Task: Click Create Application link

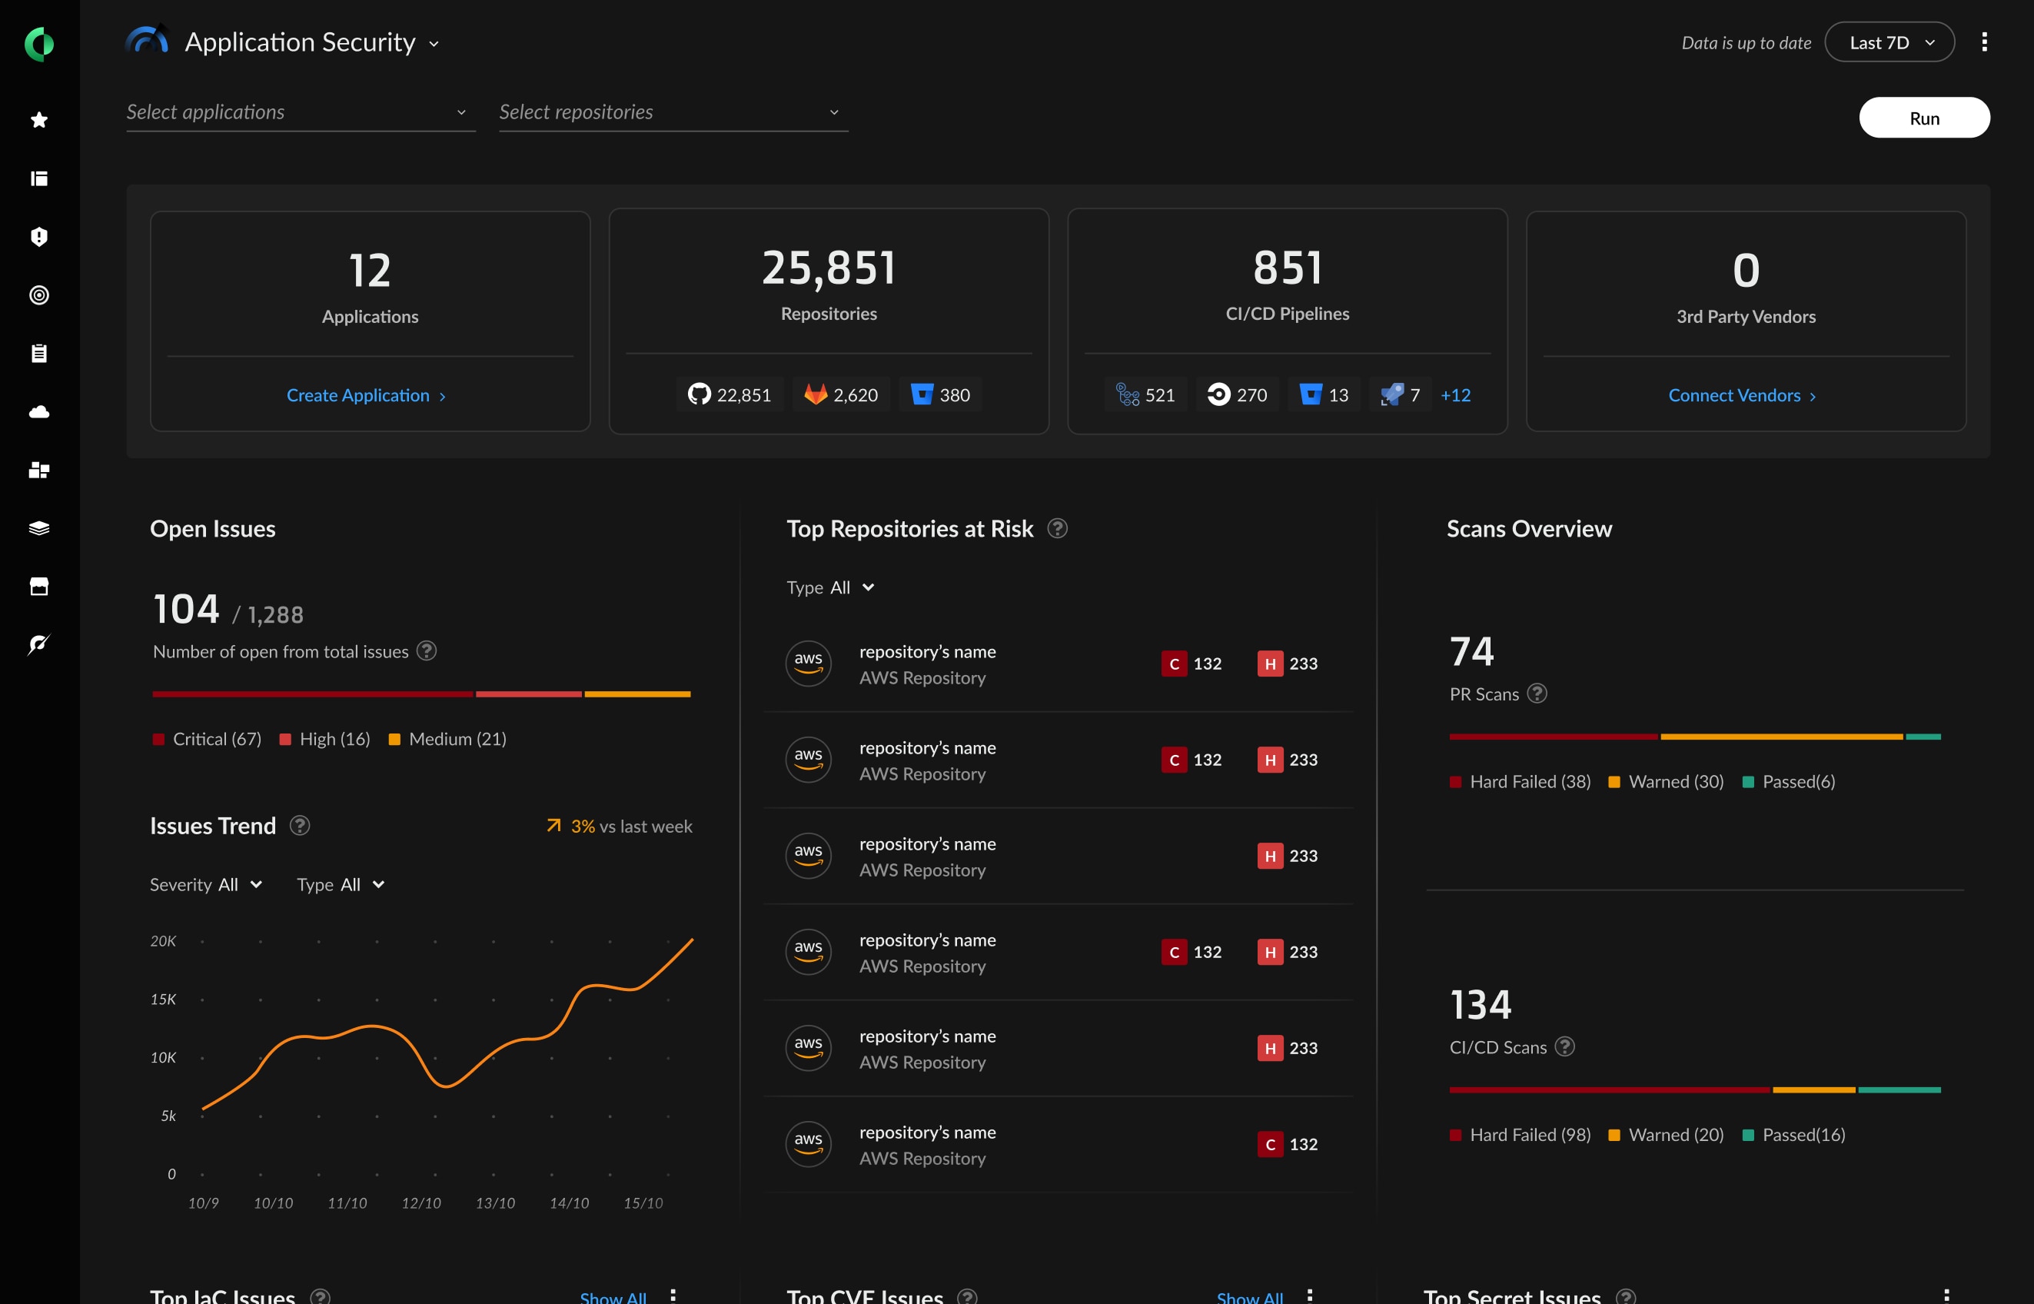Action: pos(367,393)
